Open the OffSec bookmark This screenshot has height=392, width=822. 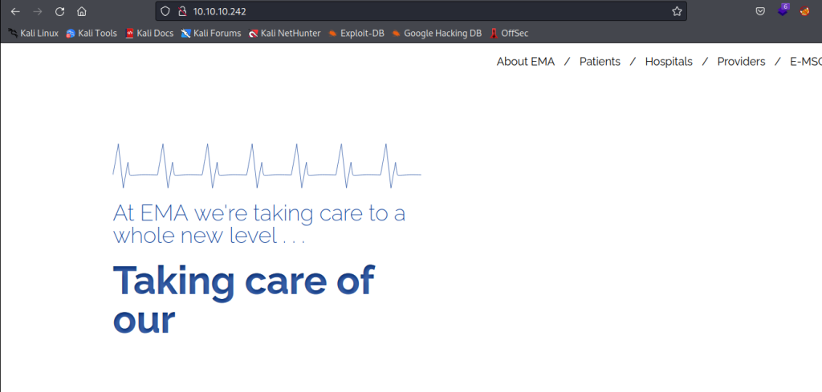tap(509, 33)
